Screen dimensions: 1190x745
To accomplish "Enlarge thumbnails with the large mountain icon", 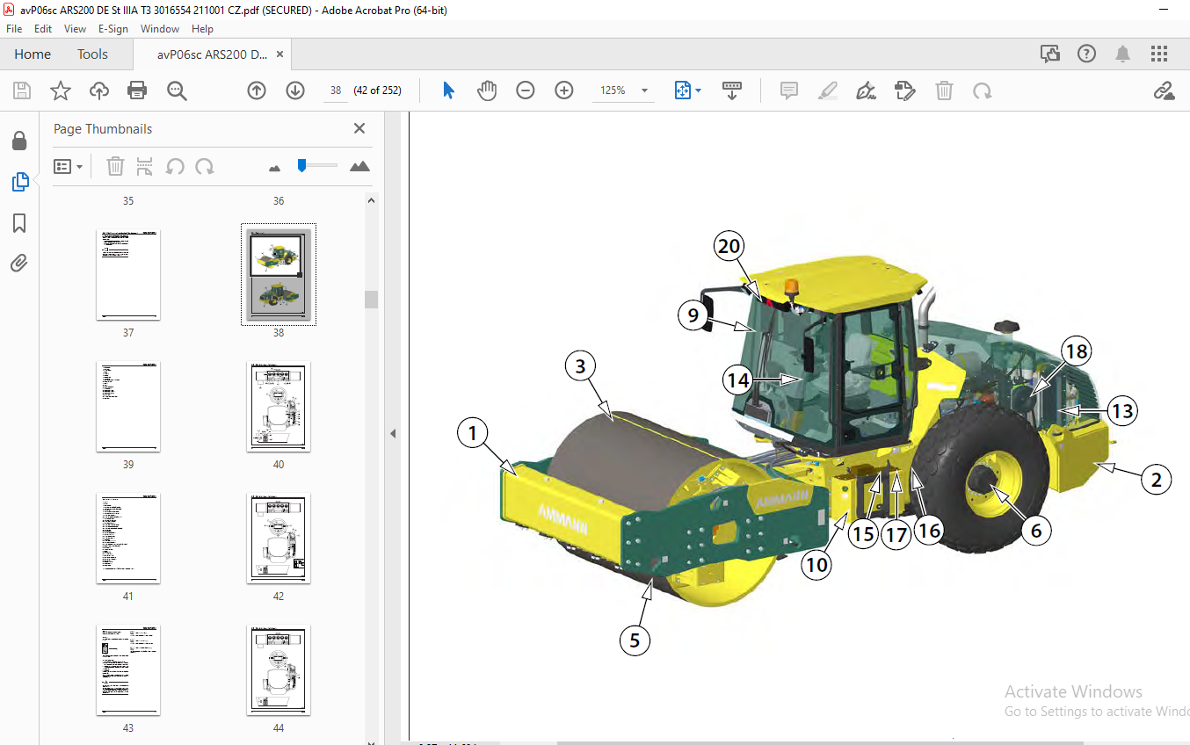I will [359, 166].
